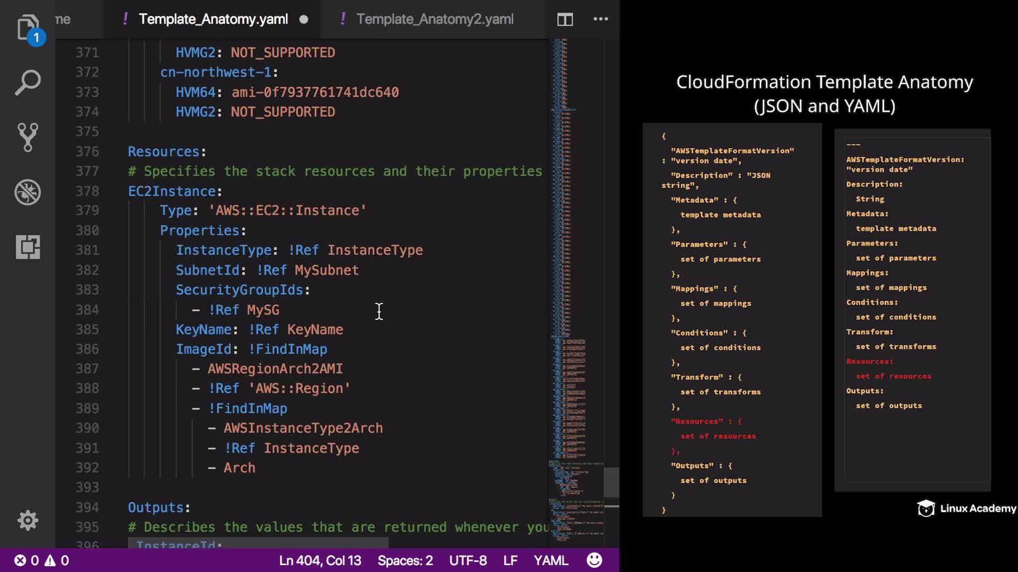Switch to Template_Anatomy2.yaml tab

click(x=434, y=20)
